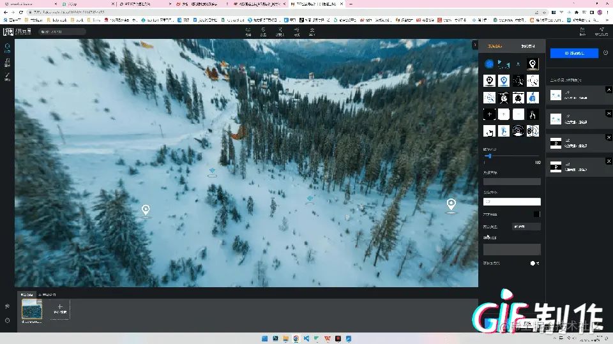Click the far right icon in the top bar
The width and height of the screenshot is (613, 344).
click(602, 32)
